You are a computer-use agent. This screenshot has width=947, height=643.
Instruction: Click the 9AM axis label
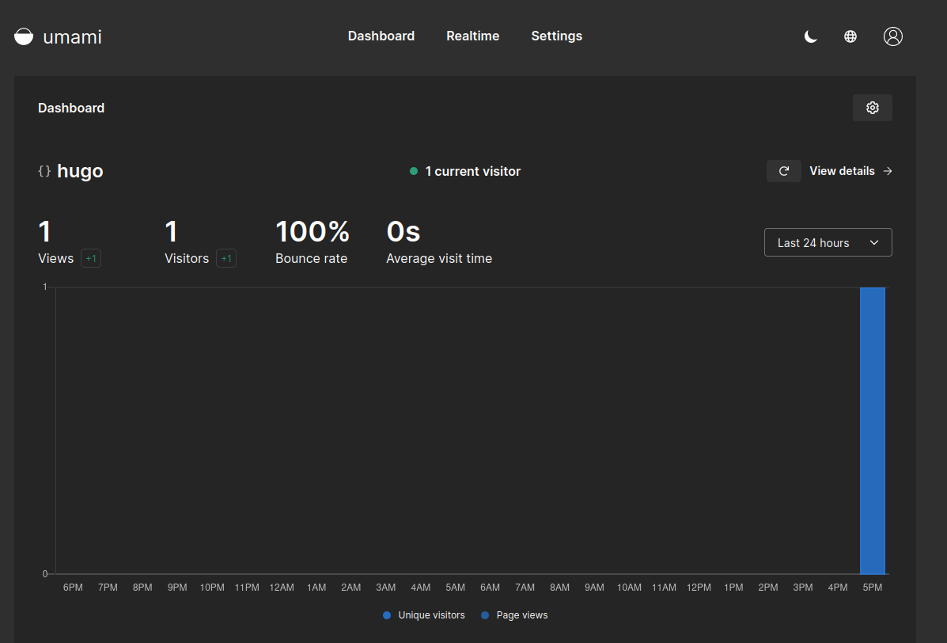click(594, 588)
